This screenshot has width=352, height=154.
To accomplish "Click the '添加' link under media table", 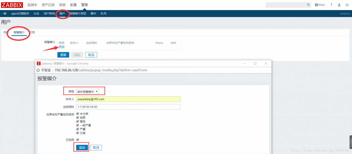I will pos(62,47).
